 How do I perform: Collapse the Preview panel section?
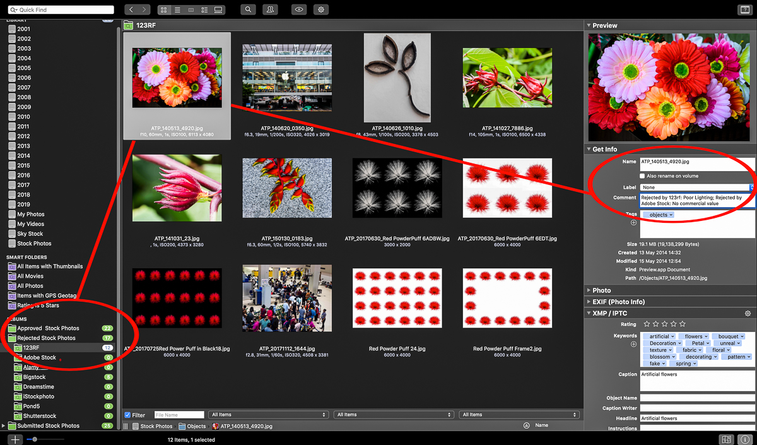coord(589,26)
